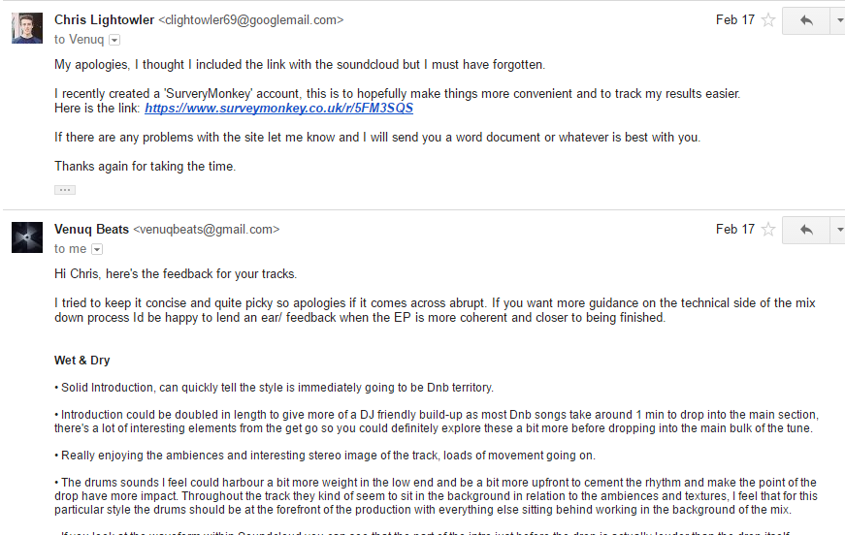The image size is (845, 535).
Task: Reply to Chris Lightowler's email
Action: (x=805, y=20)
